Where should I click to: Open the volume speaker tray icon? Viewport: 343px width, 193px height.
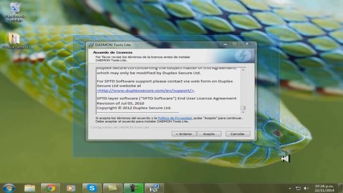tap(306, 188)
